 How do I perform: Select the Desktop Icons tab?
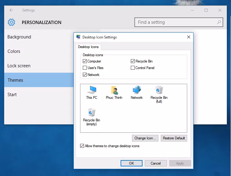[x=88, y=47]
